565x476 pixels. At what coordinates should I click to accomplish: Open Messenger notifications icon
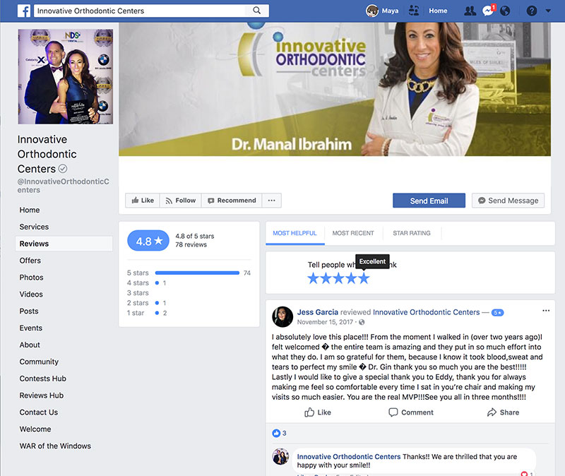488,11
